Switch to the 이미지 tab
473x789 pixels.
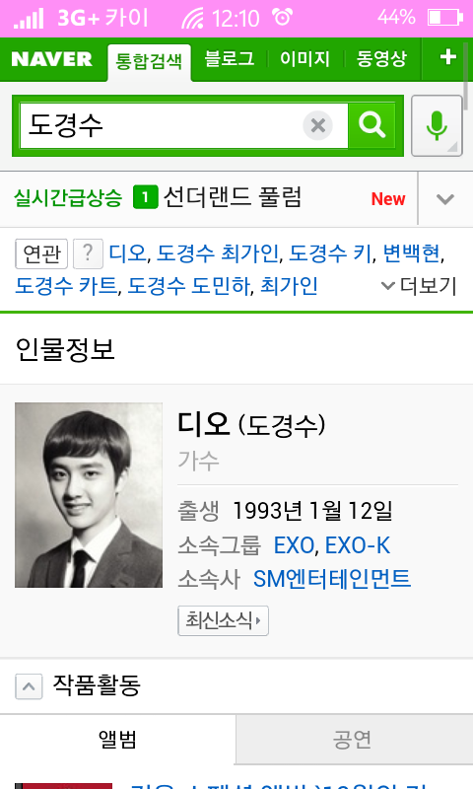pyautogui.click(x=304, y=59)
